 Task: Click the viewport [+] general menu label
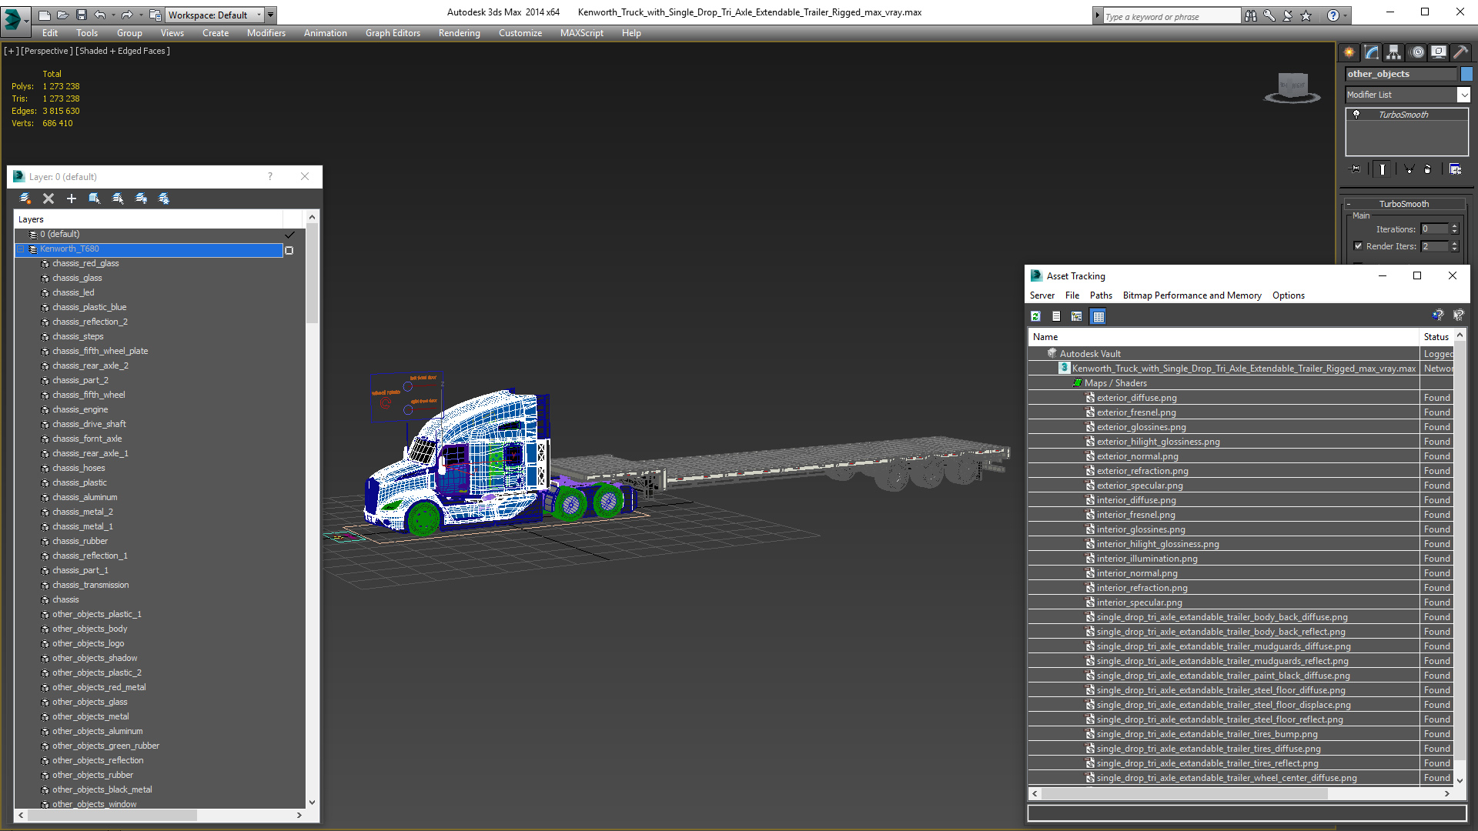pyautogui.click(x=12, y=51)
